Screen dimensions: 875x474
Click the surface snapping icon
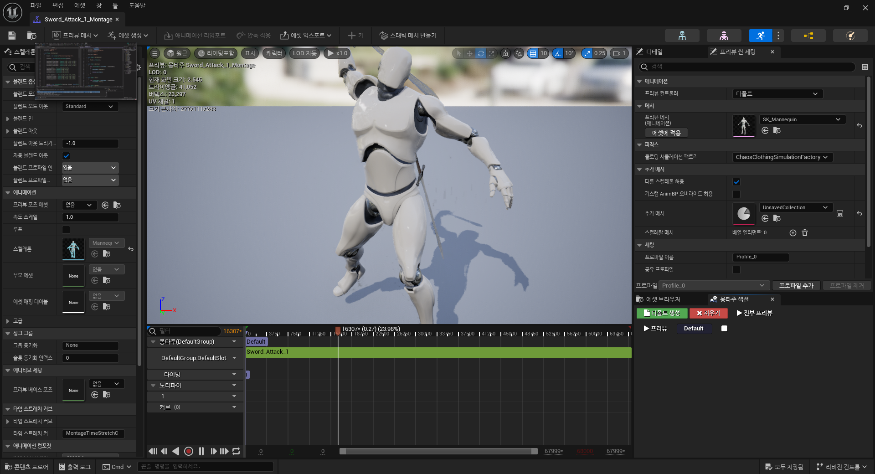[519, 53]
